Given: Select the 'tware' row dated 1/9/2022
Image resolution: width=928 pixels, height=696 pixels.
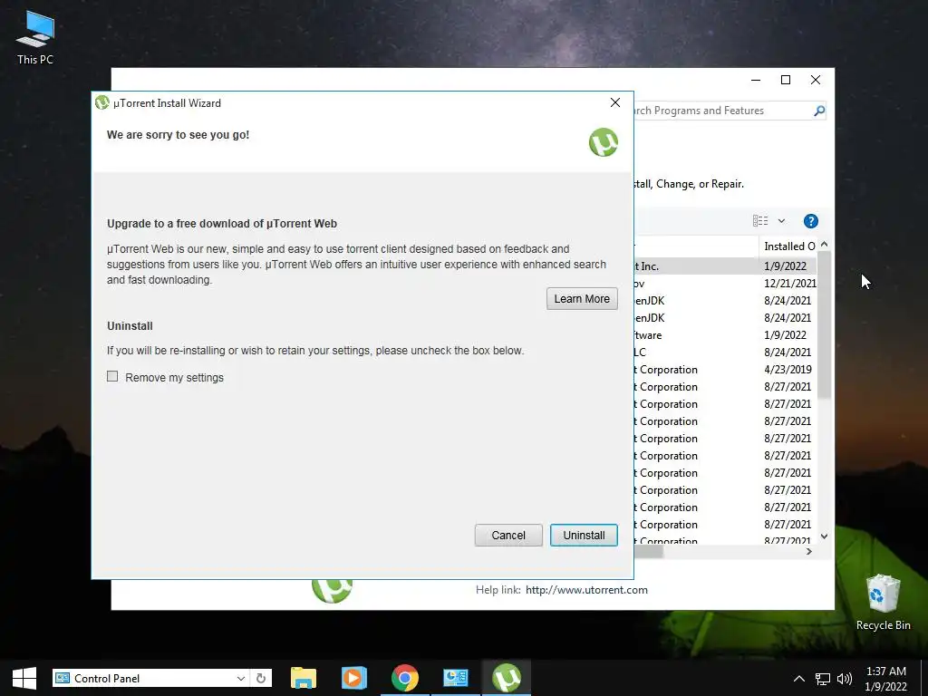Looking at the screenshot, I should point(725,335).
